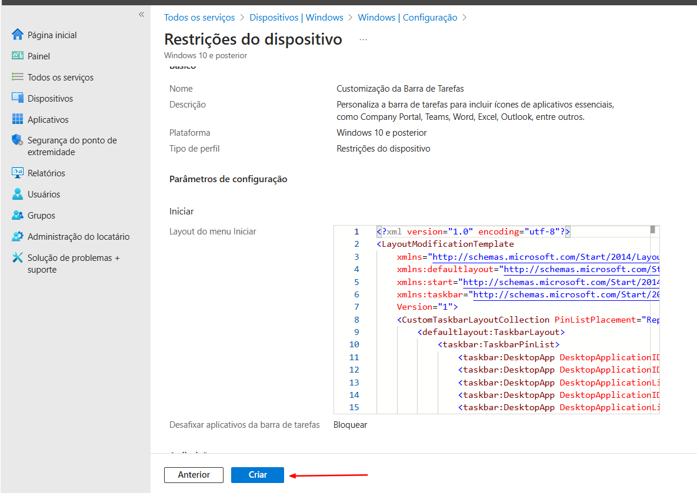Click Windows 10 e posterior platform value
The image size is (697, 493).
click(x=381, y=132)
